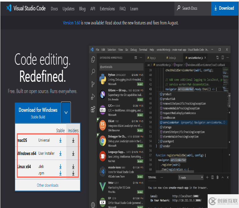
Task: Open the extensions panel more actions ellipsis
Action: pyautogui.click(x=141, y=58)
